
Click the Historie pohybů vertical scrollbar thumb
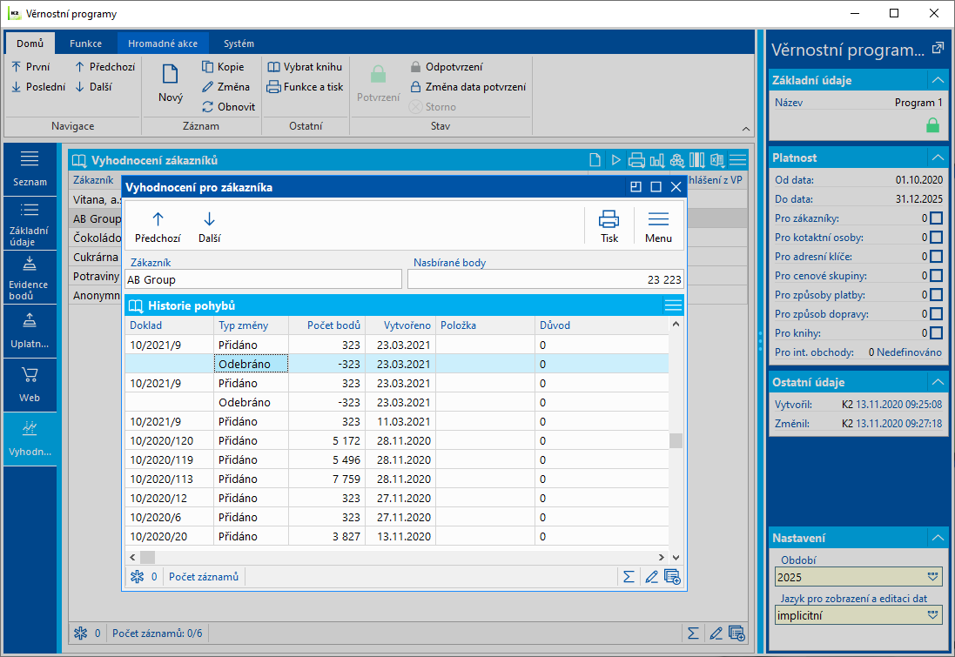676,440
